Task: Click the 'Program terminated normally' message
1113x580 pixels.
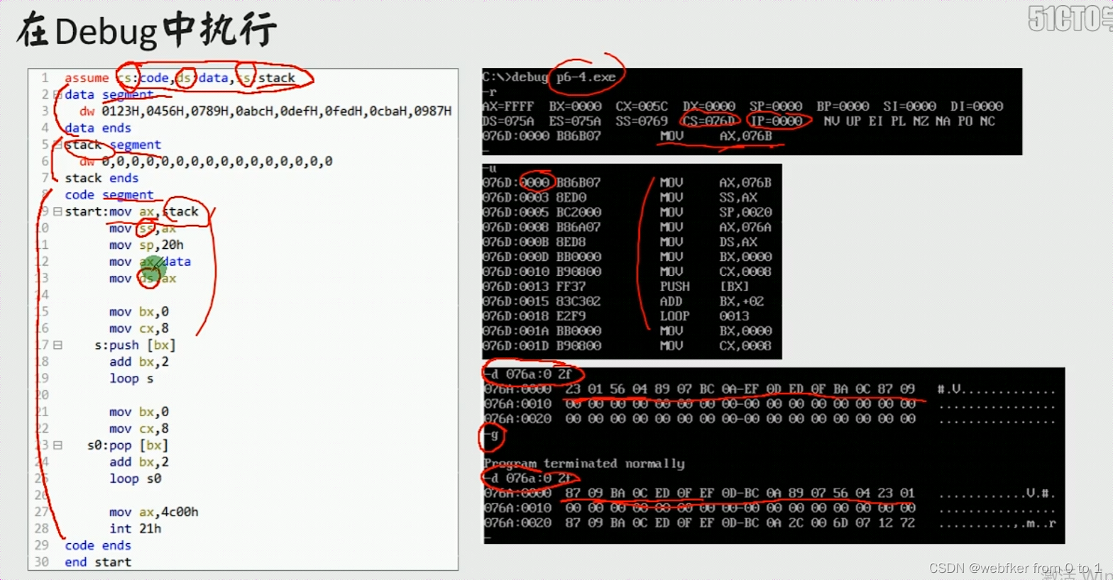Action: tap(584, 464)
